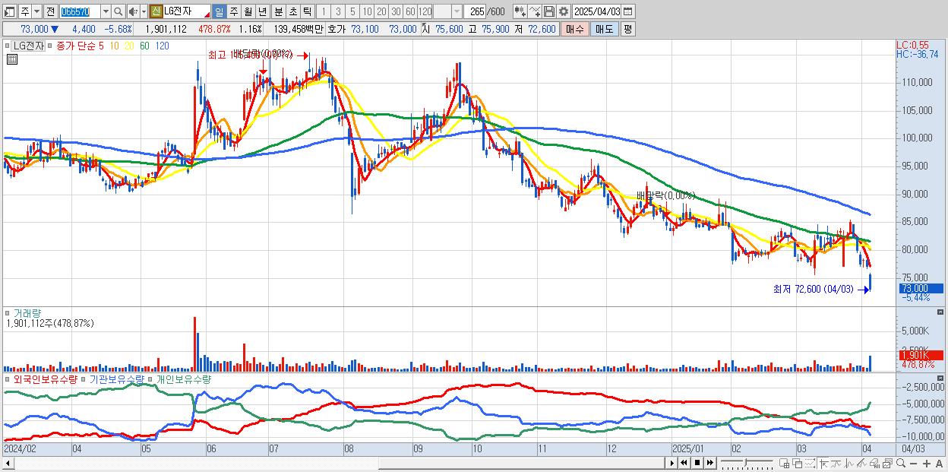Expand the 거래량 volume panel marker
This screenshot has width=948, height=472.
tap(7, 312)
